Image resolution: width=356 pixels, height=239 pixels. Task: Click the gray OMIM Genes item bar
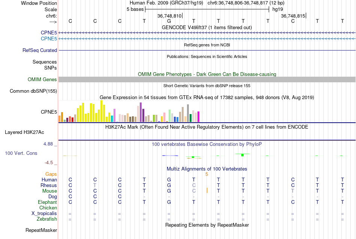pyautogui.click(x=207, y=80)
